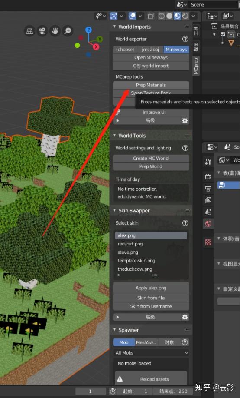Click Apply alex.png button
240x398 pixels.
(x=151, y=288)
